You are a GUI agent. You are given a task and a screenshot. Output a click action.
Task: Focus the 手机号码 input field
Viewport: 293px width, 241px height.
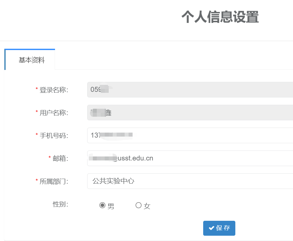click(190, 135)
